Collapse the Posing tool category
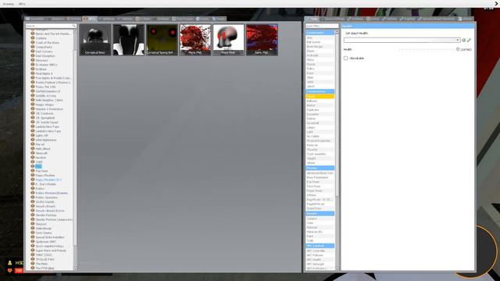Screen dimensions: 500x281 320,168
